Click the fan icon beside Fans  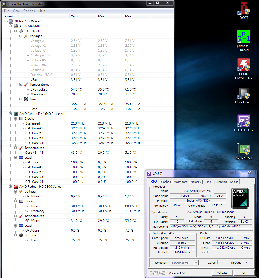click(x=26, y=99)
